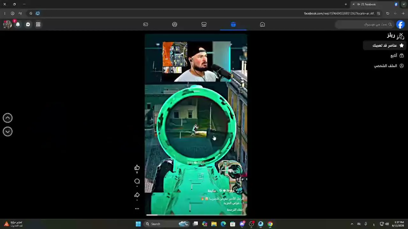
Task: Open Facebook notifications bell
Action: [18, 24]
